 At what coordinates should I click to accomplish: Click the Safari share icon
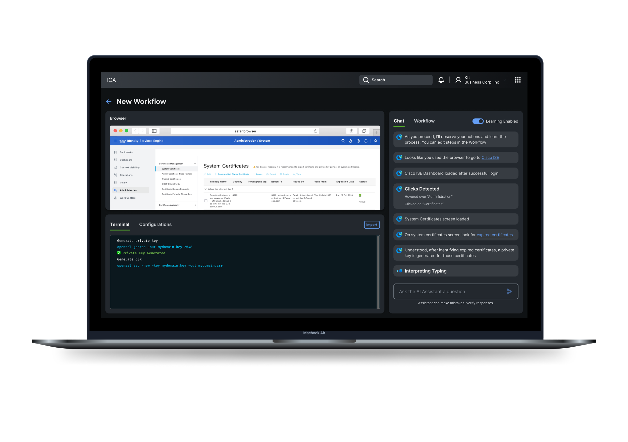(x=351, y=131)
